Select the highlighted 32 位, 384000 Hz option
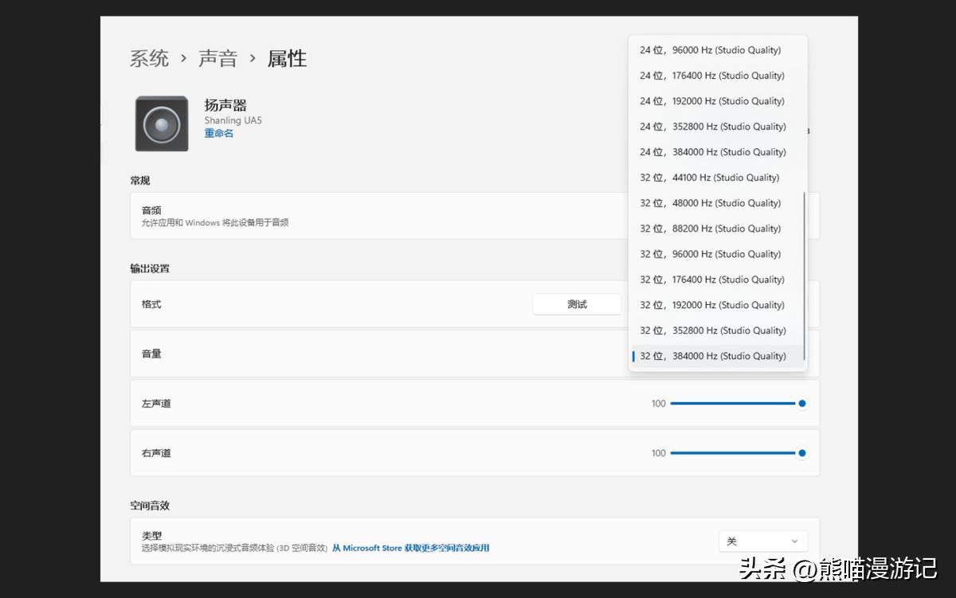Viewport: 956px width, 598px height. click(712, 356)
